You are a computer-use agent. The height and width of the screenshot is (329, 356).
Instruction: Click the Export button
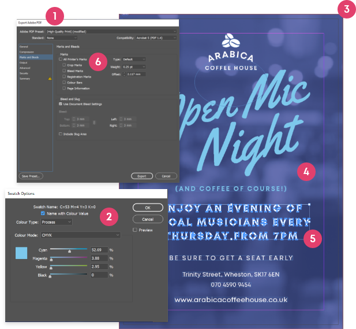[142, 176]
